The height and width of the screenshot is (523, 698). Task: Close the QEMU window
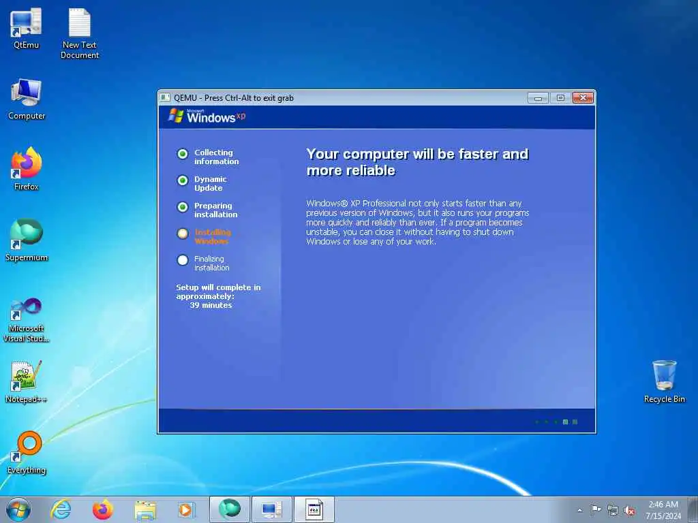(x=583, y=97)
